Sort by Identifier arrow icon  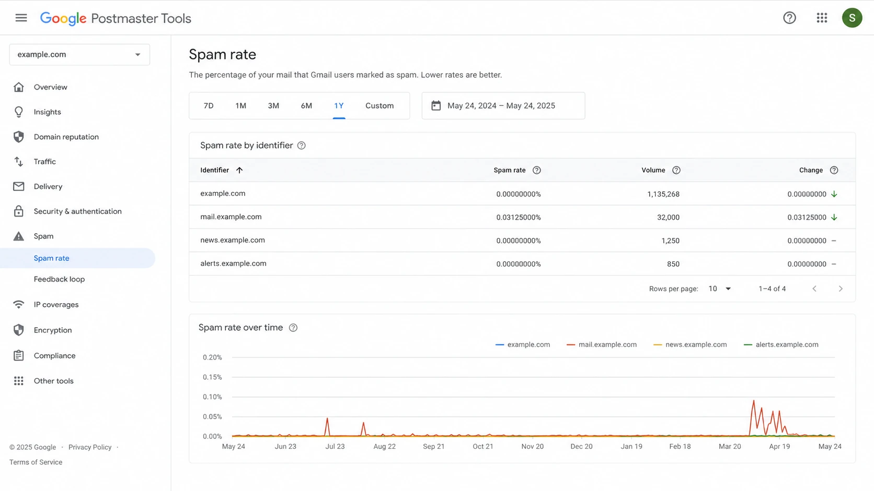coord(239,170)
